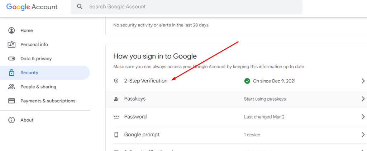Click the search magnifier icon
This screenshot has height=151, width=367.
[x=80, y=7]
